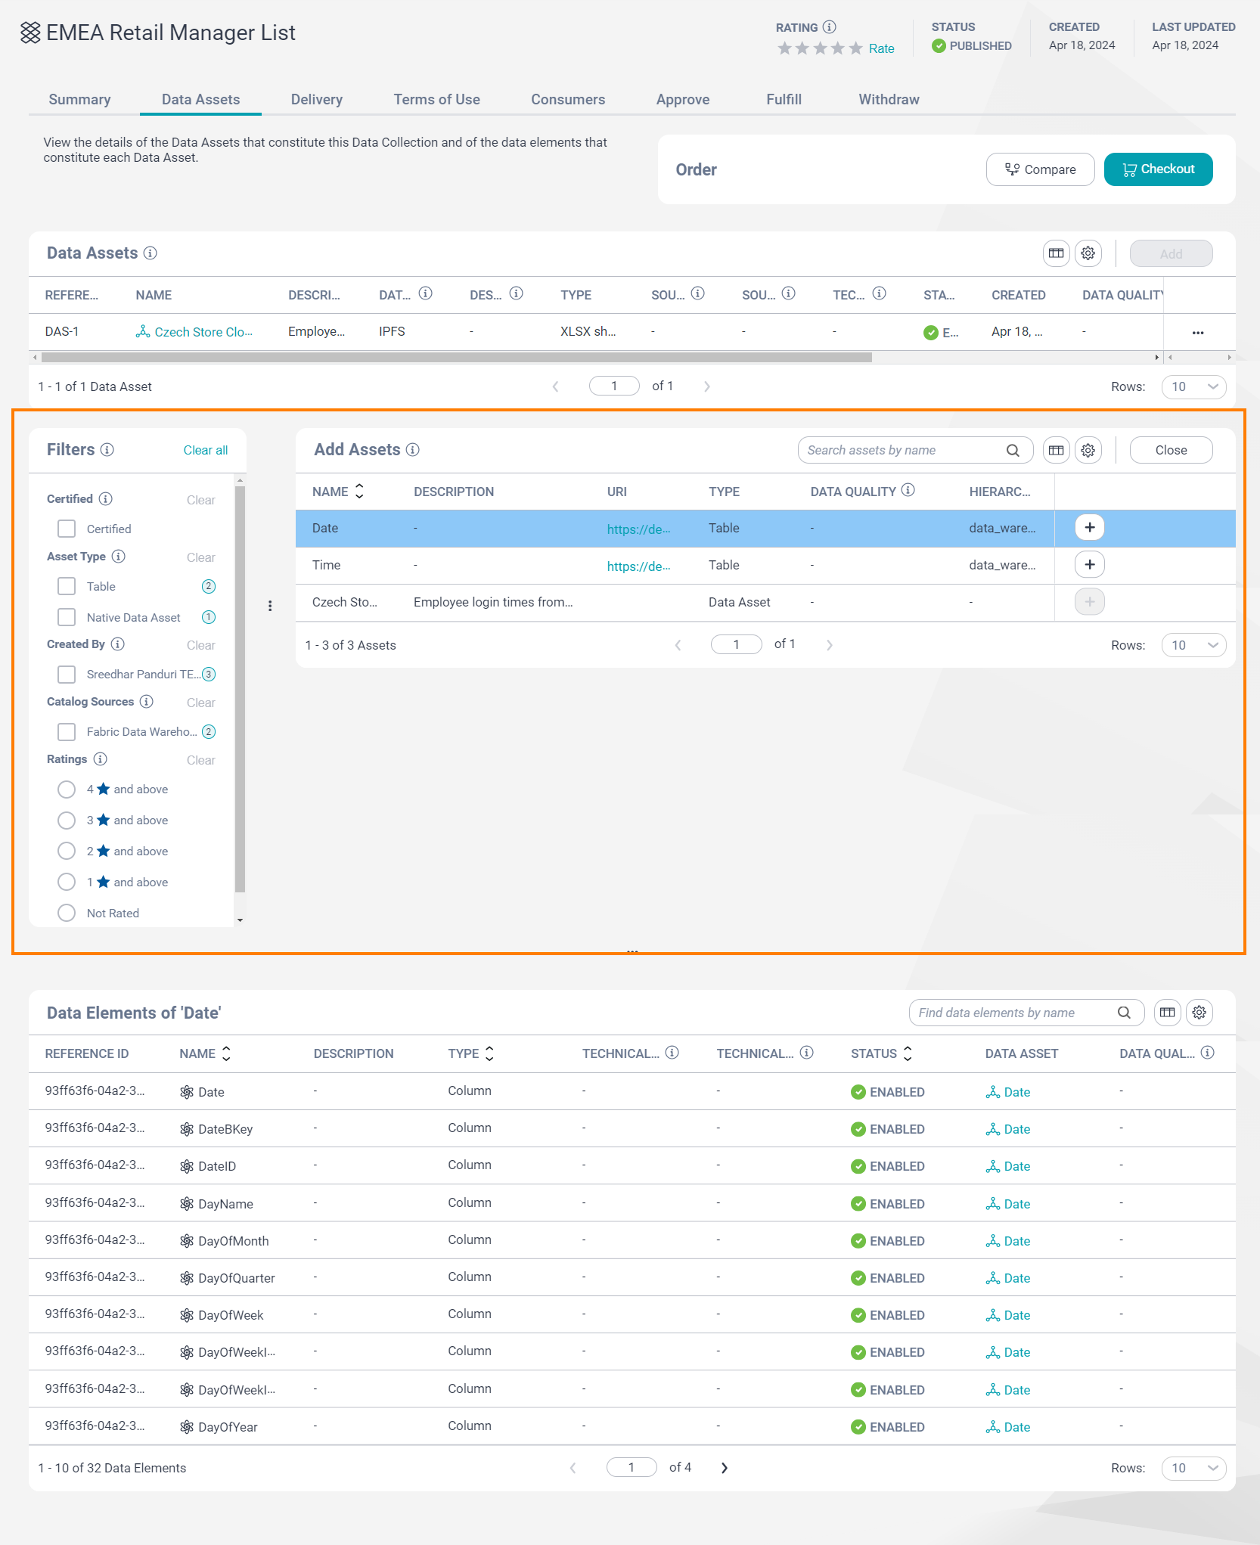Open the Fulfill tab

point(784,100)
